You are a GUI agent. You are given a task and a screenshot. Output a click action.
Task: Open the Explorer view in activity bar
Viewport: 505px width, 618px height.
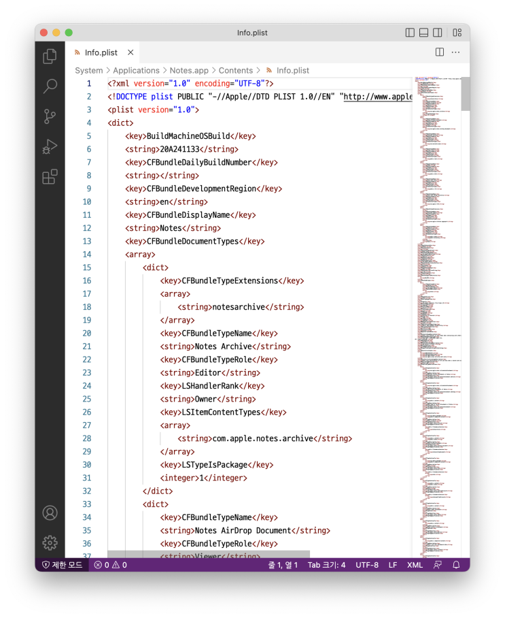(50, 56)
